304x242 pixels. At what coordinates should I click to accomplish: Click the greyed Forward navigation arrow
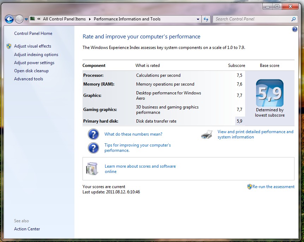[19, 19]
